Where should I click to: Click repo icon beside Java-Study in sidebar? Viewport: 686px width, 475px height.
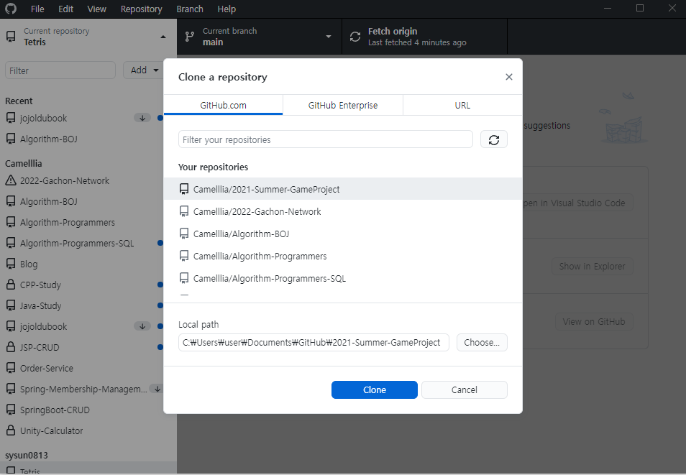coord(11,305)
